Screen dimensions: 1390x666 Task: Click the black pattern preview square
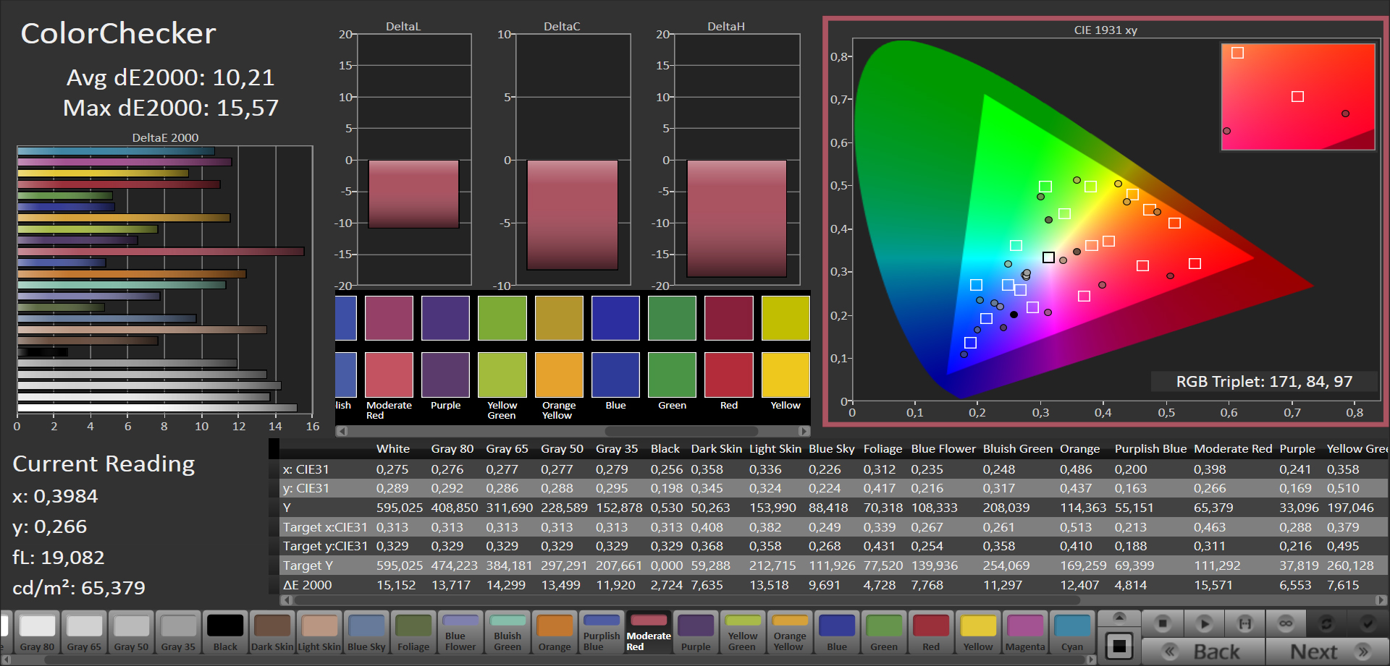point(1119,646)
